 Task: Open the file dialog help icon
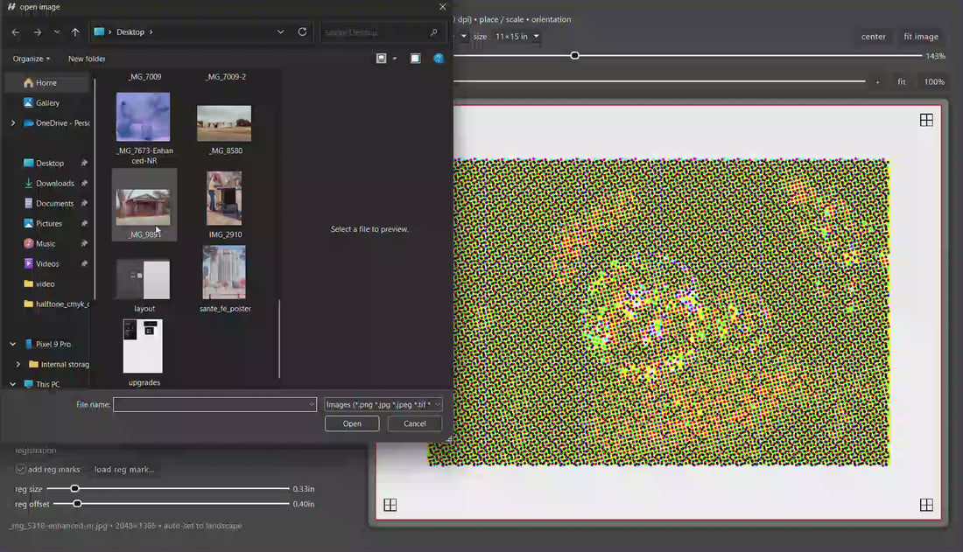tap(439, 59)
